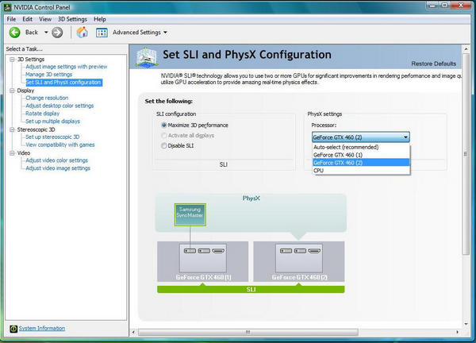Click the GeForce GTX 460 (1) card diagram
The image size is (476, 343).
pyautogui.click(x=203, y=261)
